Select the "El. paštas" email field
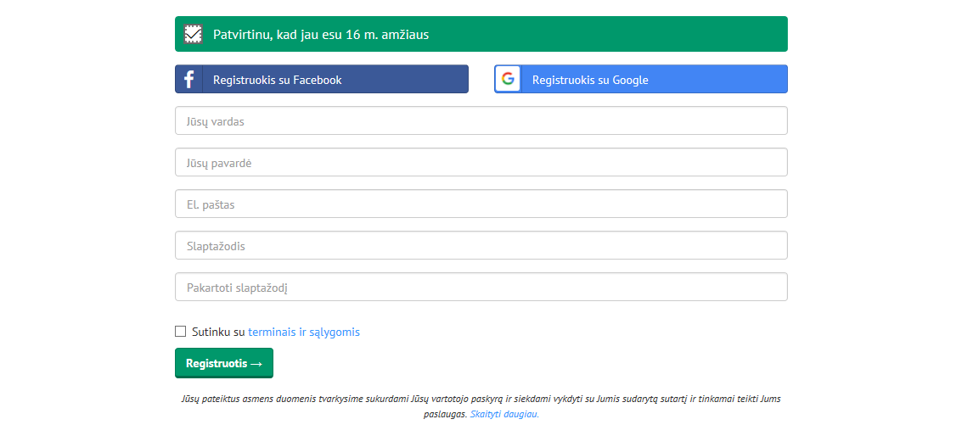This screenshot has width=962, height=436. (x=481, y=204)
